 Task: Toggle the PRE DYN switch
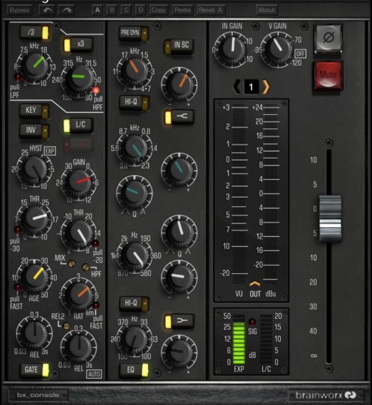click(x=134, y=33)
